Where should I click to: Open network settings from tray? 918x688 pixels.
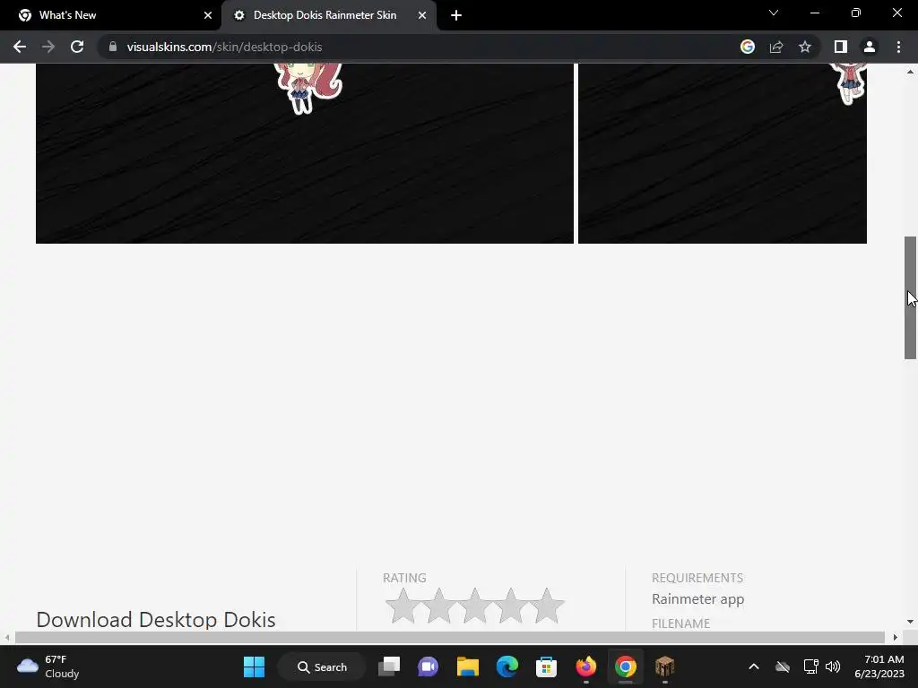click(810, 666)
